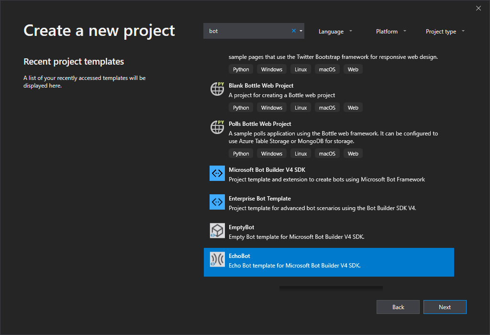Click the EmptyBot cube icon

217,231
